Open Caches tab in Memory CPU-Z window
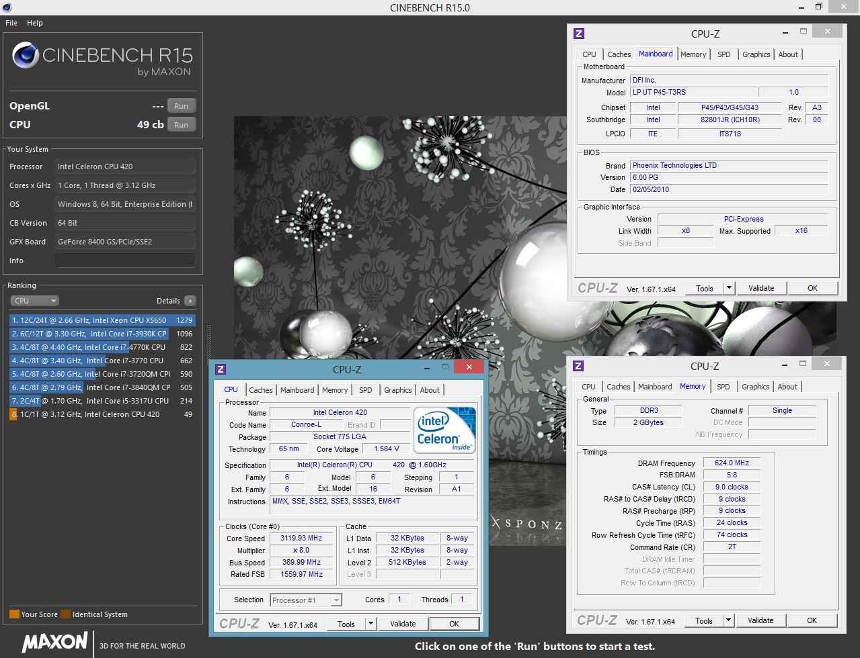Image resolution: width=860 pixels, height=658 pixels. pyautogui.click(x=619, y=387)
